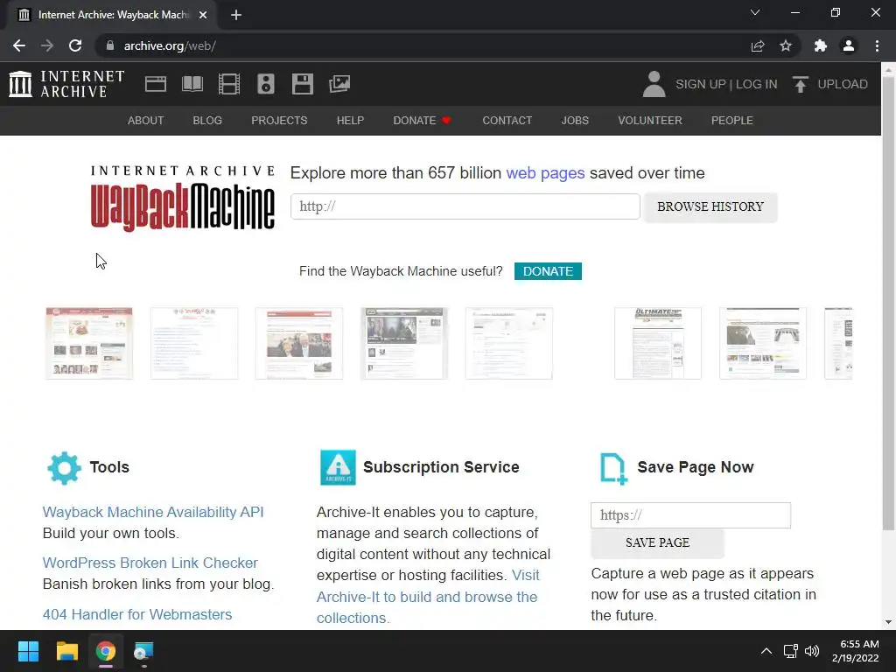Open the Images icon in the header
This screenshot has height=672, width=896.
[339, 84]
